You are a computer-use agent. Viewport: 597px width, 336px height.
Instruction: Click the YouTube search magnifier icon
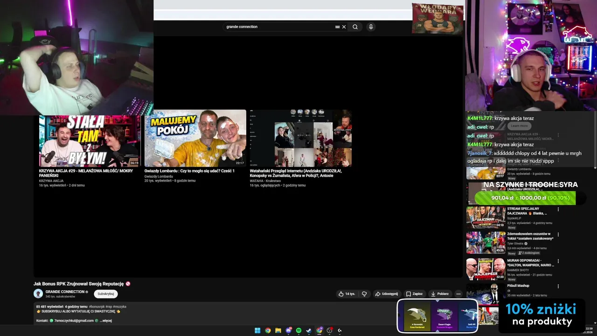click(355, 27)
